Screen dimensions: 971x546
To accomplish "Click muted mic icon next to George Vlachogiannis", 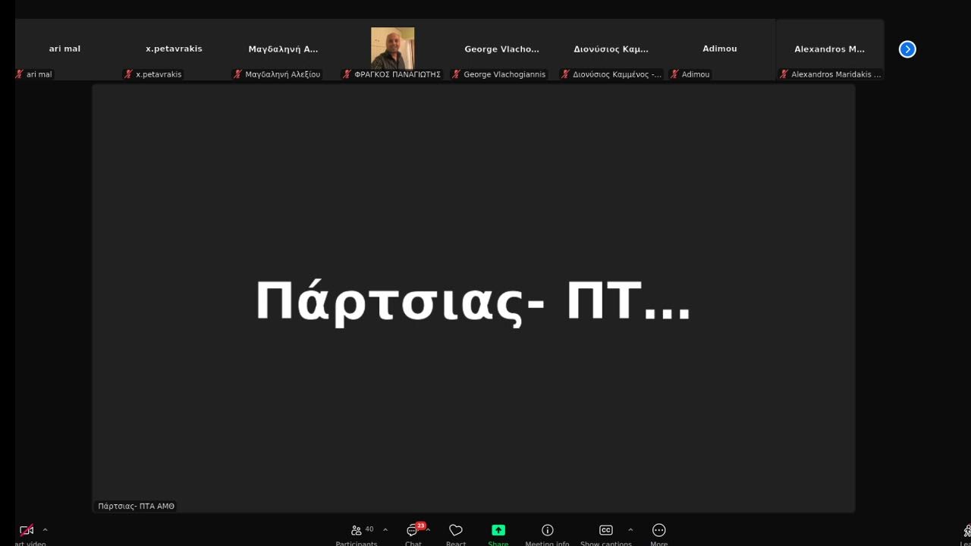I will (x=456, y=74).
